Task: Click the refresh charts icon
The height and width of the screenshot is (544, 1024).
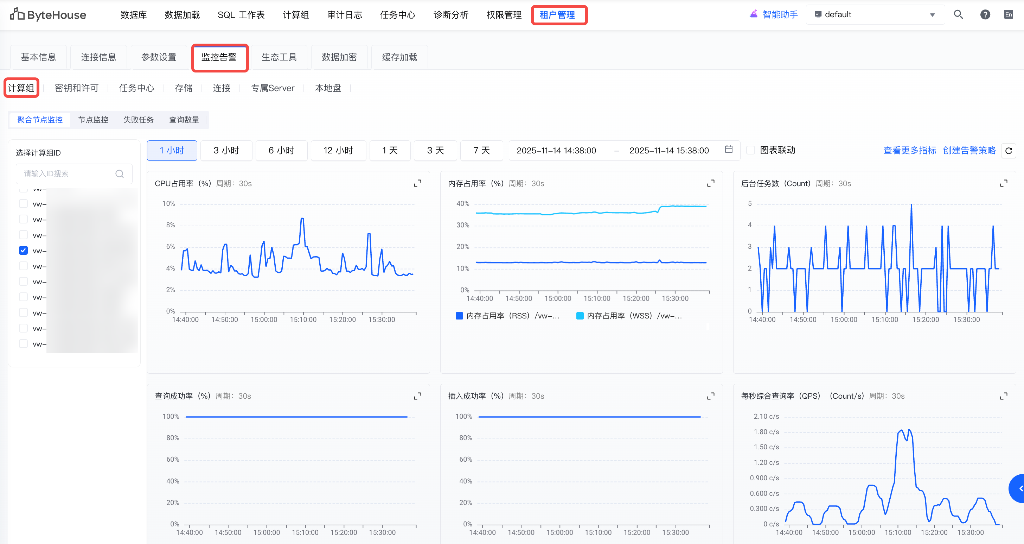Action: (x=1008, y=151)
